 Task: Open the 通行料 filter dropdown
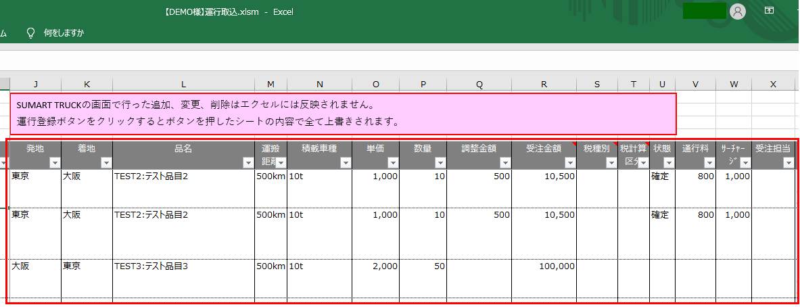pyautogui.click(x=709, y=163)
